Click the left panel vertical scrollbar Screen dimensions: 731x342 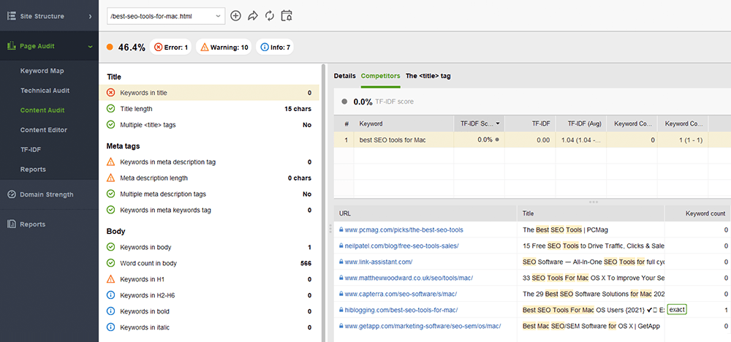(x=323, y=202)
